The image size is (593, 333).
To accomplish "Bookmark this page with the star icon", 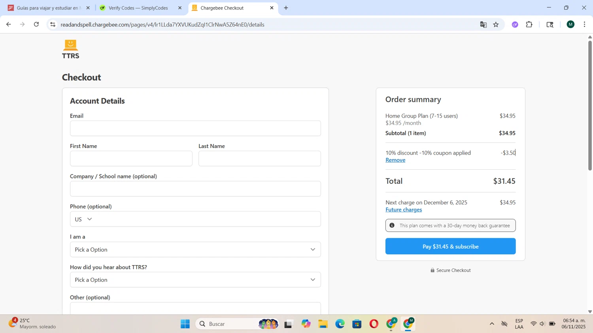I will pos(496,24).
